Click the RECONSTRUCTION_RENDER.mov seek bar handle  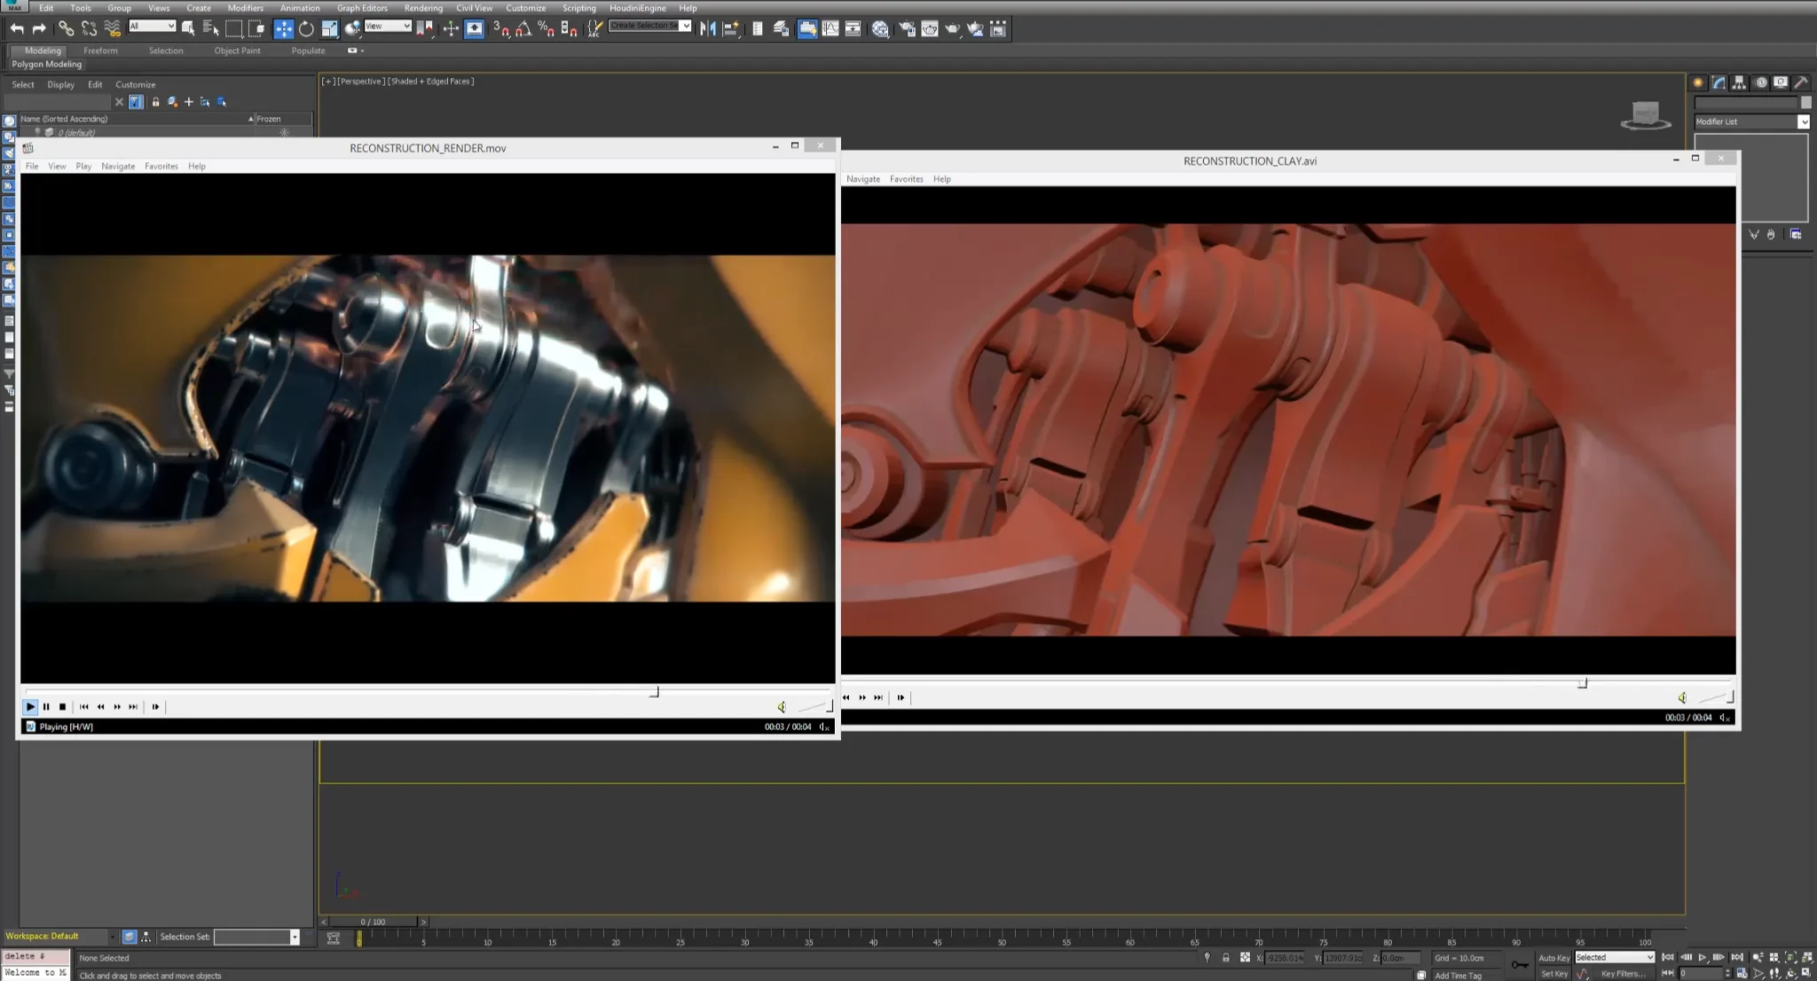[x=655, y=691]
